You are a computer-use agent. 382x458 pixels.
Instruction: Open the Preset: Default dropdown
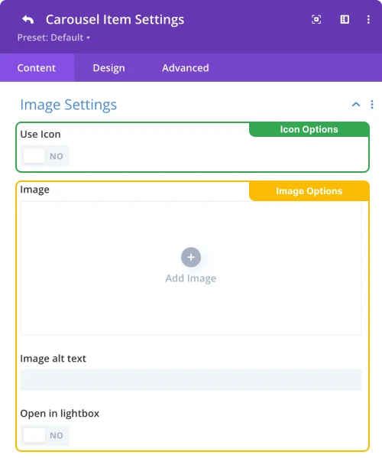click(53, 37)
